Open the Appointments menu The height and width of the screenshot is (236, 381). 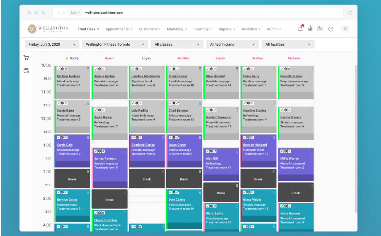tap(119, 29)
